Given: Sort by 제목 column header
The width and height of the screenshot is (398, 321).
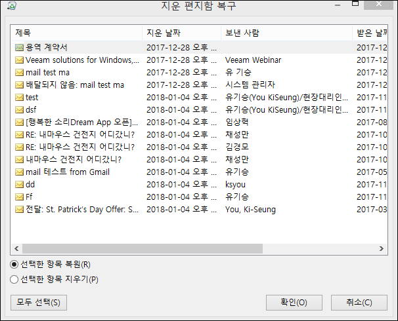Looking at the screenshot, I should pos(76,33).
